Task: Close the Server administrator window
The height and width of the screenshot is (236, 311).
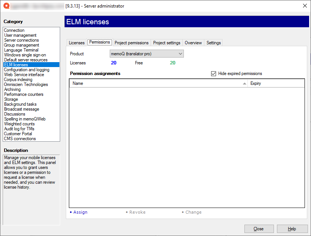Action: coord(305,6)
